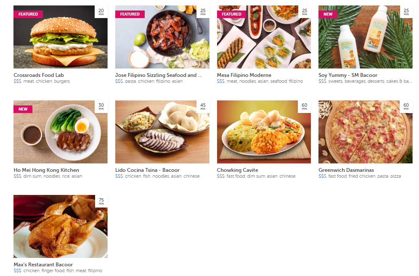Viewport: 419px width, 276px height.
Task: Open Max's Restaurant Bacoor roast chicken photo
Action: [61, 226]
